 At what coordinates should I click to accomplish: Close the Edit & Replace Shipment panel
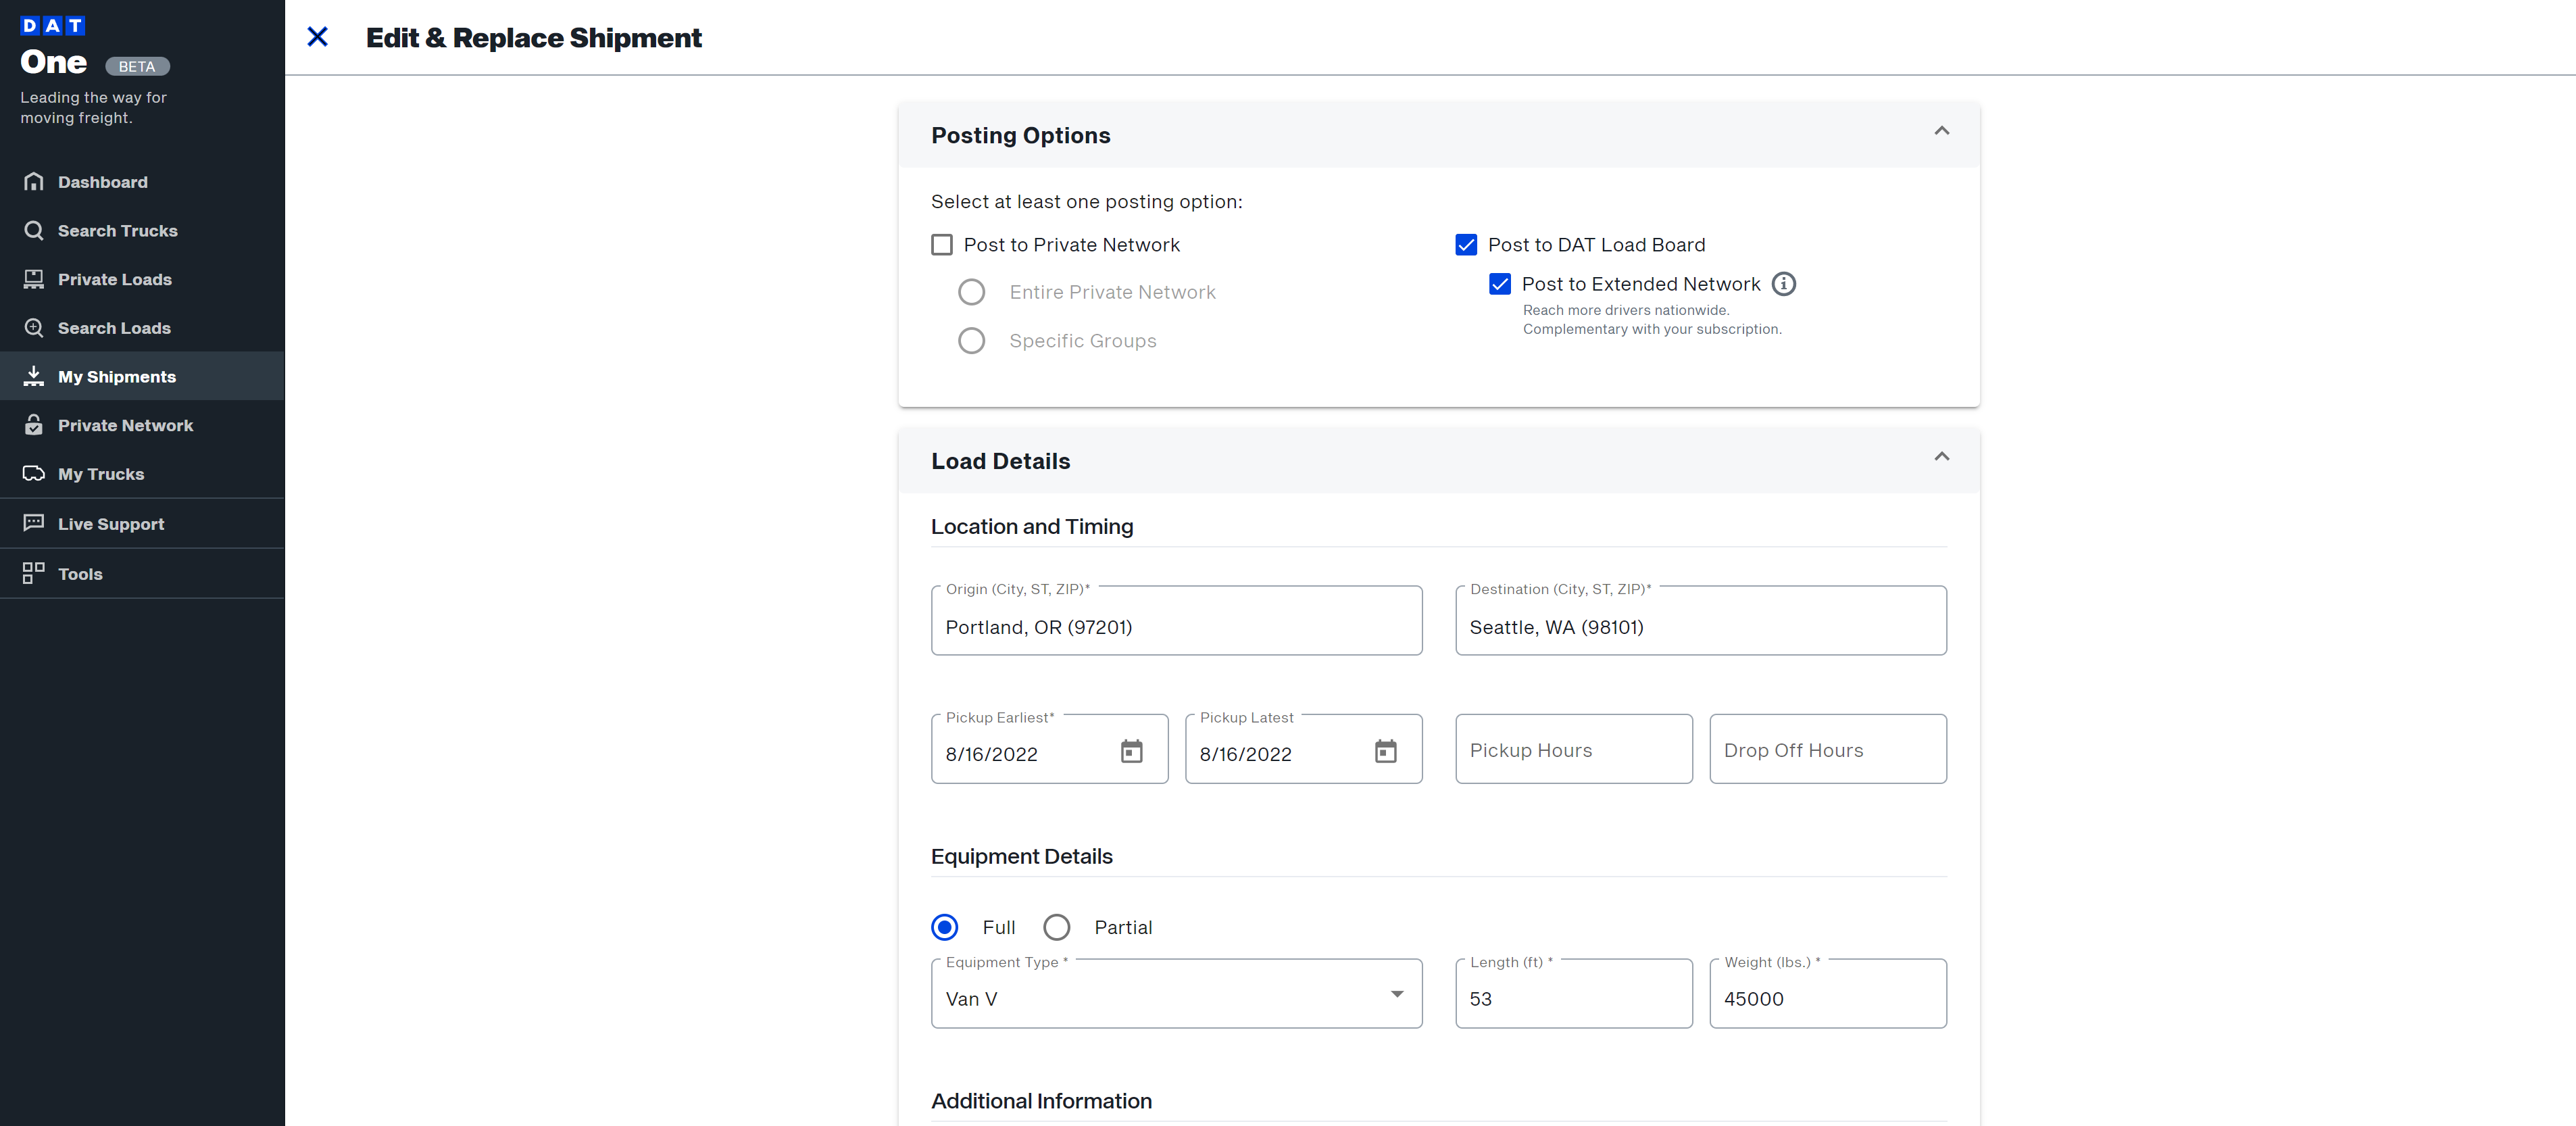(x=318, y=37)
